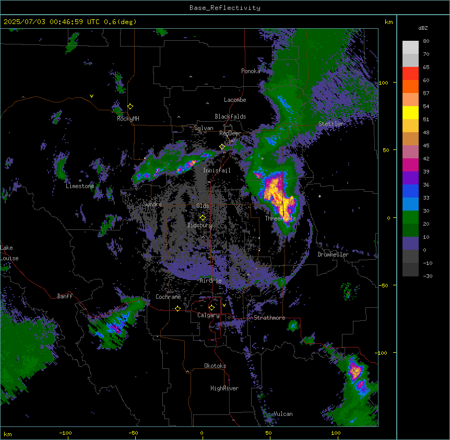Click the km unit label at top right
The width and height of the screenshot is (450, 440).
(x=389, y=22)
